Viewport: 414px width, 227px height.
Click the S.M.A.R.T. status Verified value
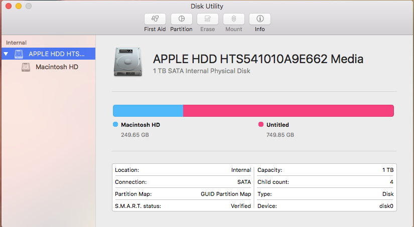click(241, 206)
